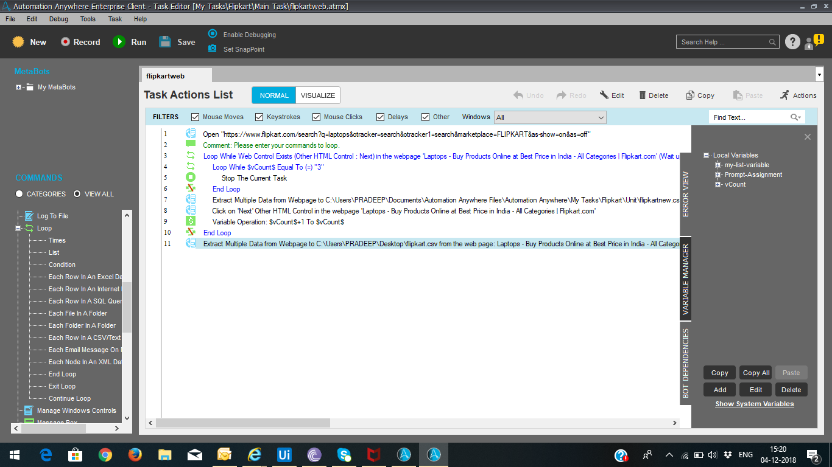This screenshot has height=467, width=832.
Task: Click the Log To File command icon
Action: tap(29, 216)
